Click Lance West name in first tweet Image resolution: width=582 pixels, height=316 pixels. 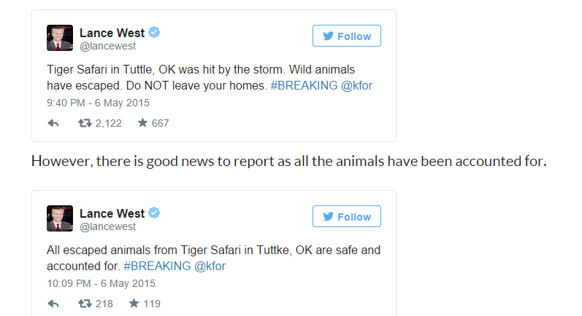112,32
